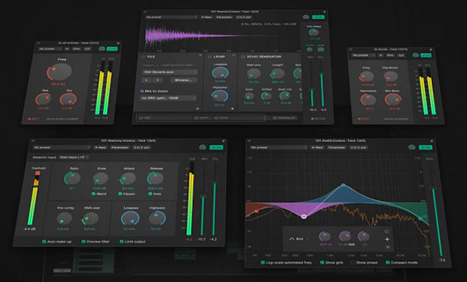Adjust Start vol knob in Echo Generator
This screenshot has height=282, width=467.
[285, 96]
